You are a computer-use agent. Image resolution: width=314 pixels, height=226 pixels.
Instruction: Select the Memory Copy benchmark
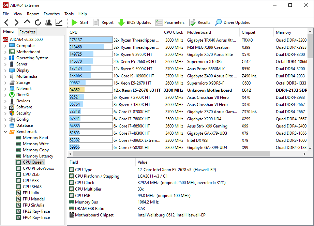pyautogui.click(x=36, y=150)
